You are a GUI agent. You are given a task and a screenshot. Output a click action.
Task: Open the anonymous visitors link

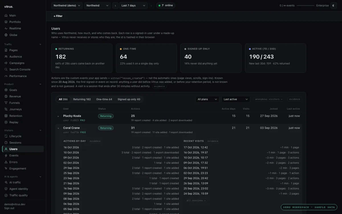point(268,99)
